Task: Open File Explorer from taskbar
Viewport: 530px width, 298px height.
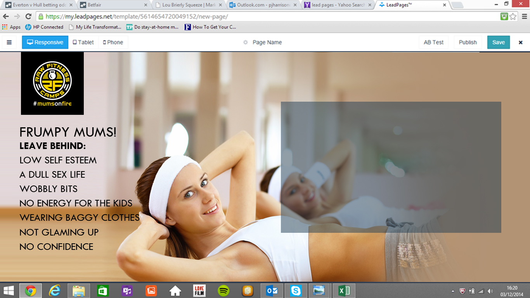Action: click(79, 291)
